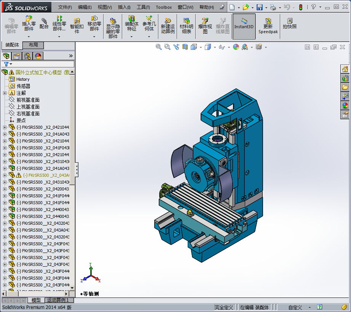This screenshot has height=312, width=351.
Task: Select the Mate (配合) paperclip tool
Action: [44, 24]
